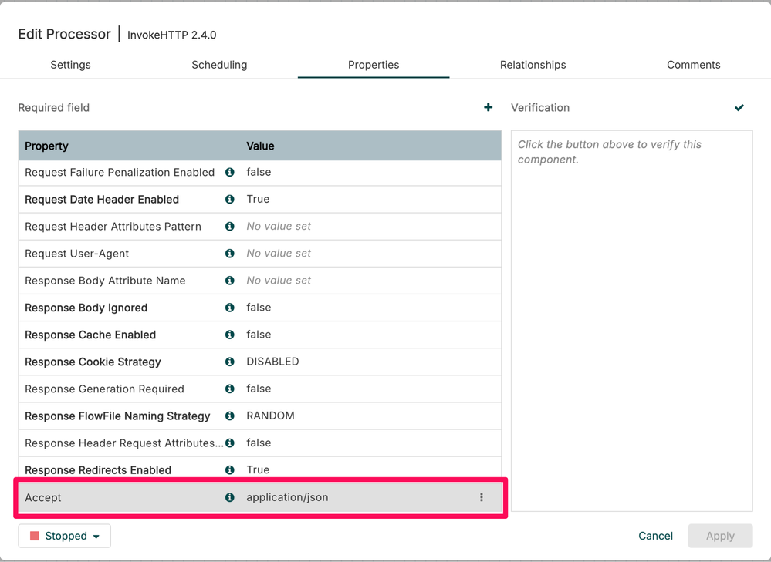Click info icon on the Accept property

229,497
